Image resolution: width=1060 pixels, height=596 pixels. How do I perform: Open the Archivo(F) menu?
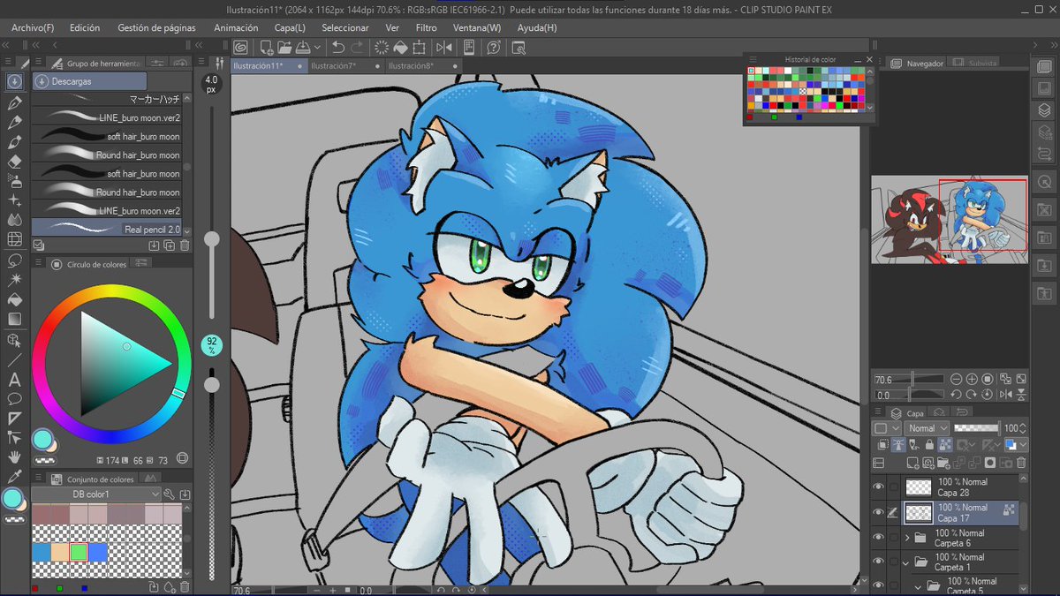coord(33,28)
